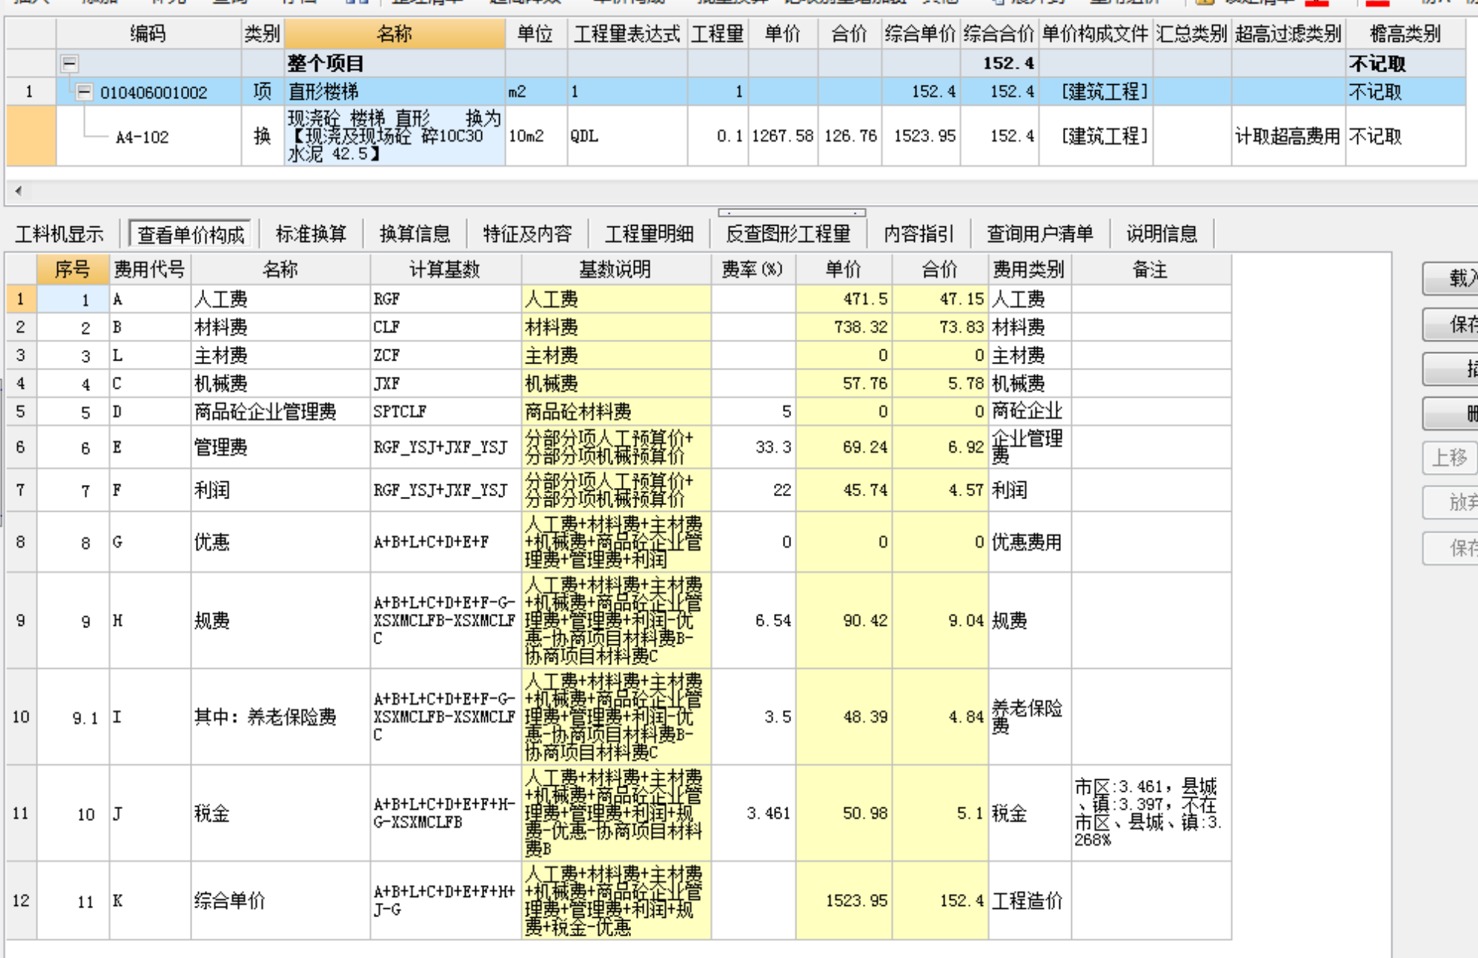Click the 税金 remark cell with 市区:3.461

pos(1150,813)
